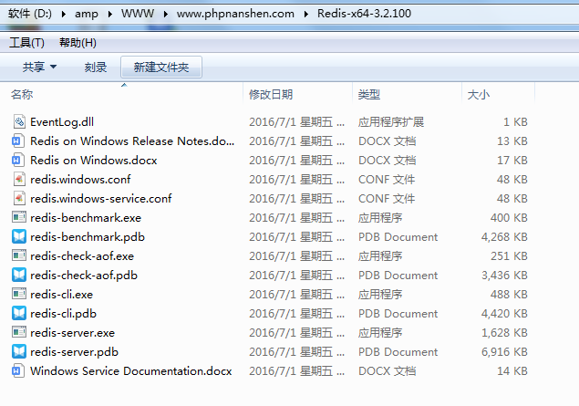This screenshot has width=579, height=406.
Task: Click the 13 KB size value
Action: click(x=512, y=141)
